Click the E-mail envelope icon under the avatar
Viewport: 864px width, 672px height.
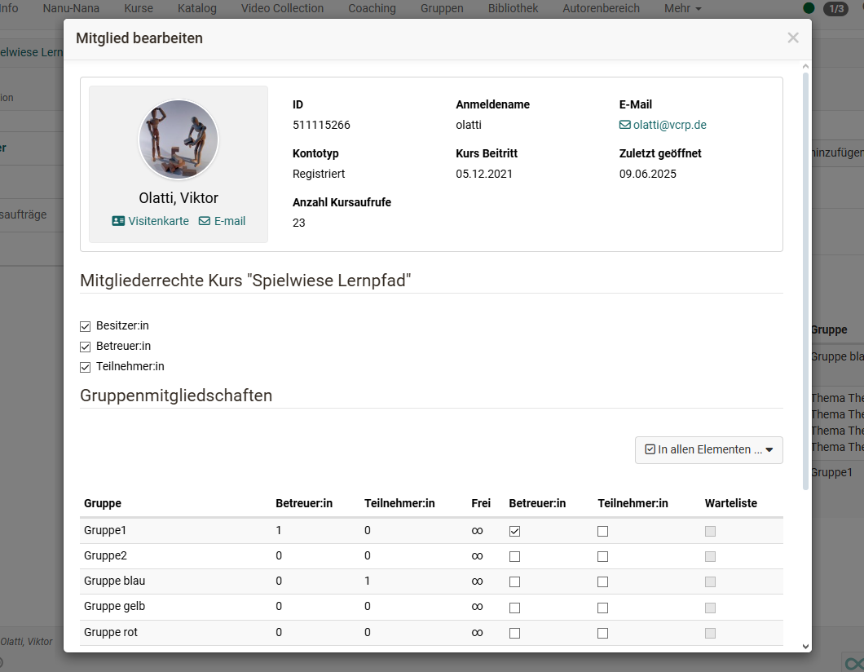pyautogui.click(x=205, y=221)
